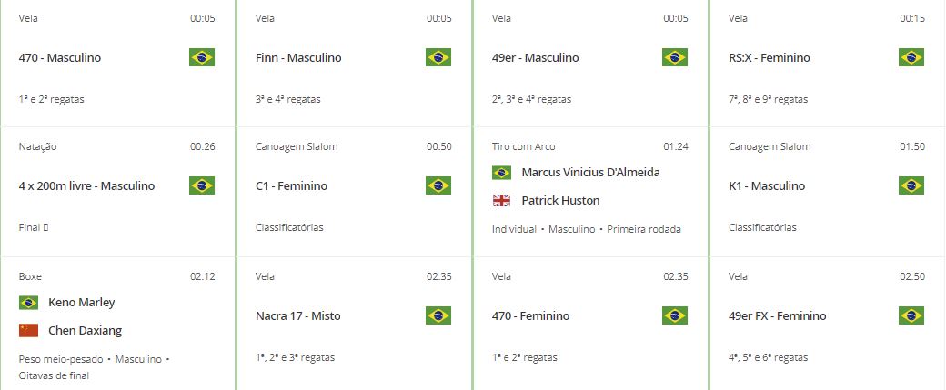
Task: Select athlete Keno Marley
Action: 82,302
